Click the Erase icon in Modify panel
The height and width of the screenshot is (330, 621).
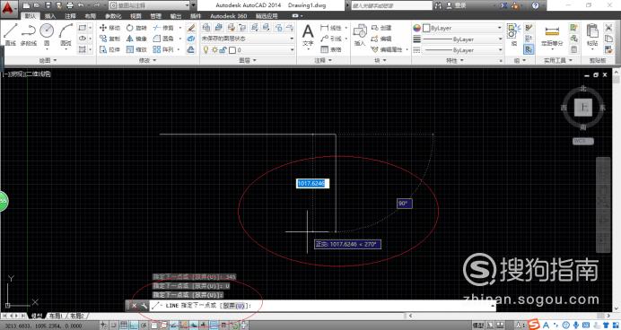191,28
